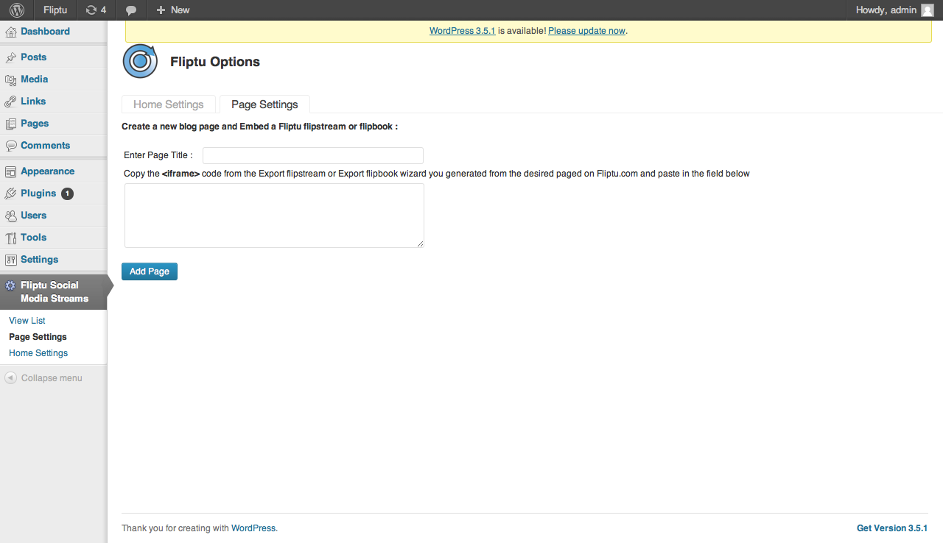Open Fliptu Social Media Streams menu

(54, 292)
